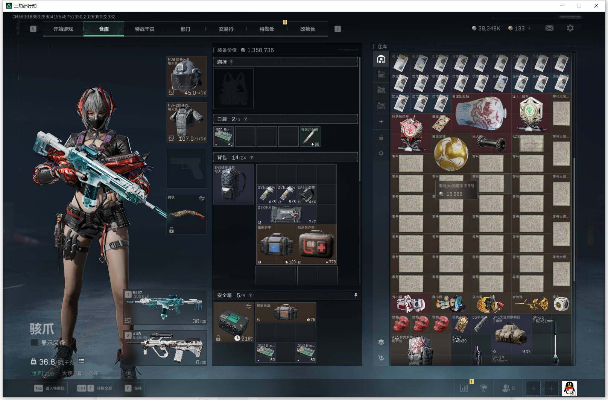This screenshot has width=608, height=400.
Task: Select the 强效注射器 in pocket
Action: pyautogui.click(x=310, y=137)
